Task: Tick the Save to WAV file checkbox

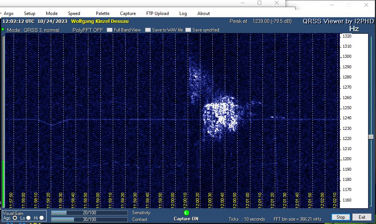Action: click(148, 30)
